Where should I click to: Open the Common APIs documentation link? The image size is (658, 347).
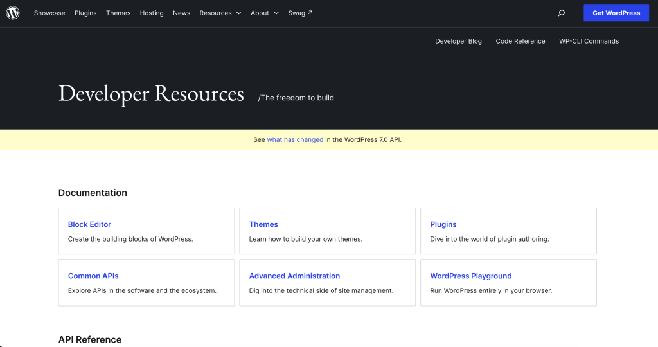(93, 276)
